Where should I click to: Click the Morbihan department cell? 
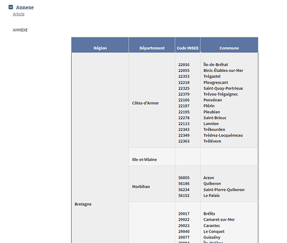(141, 187)
